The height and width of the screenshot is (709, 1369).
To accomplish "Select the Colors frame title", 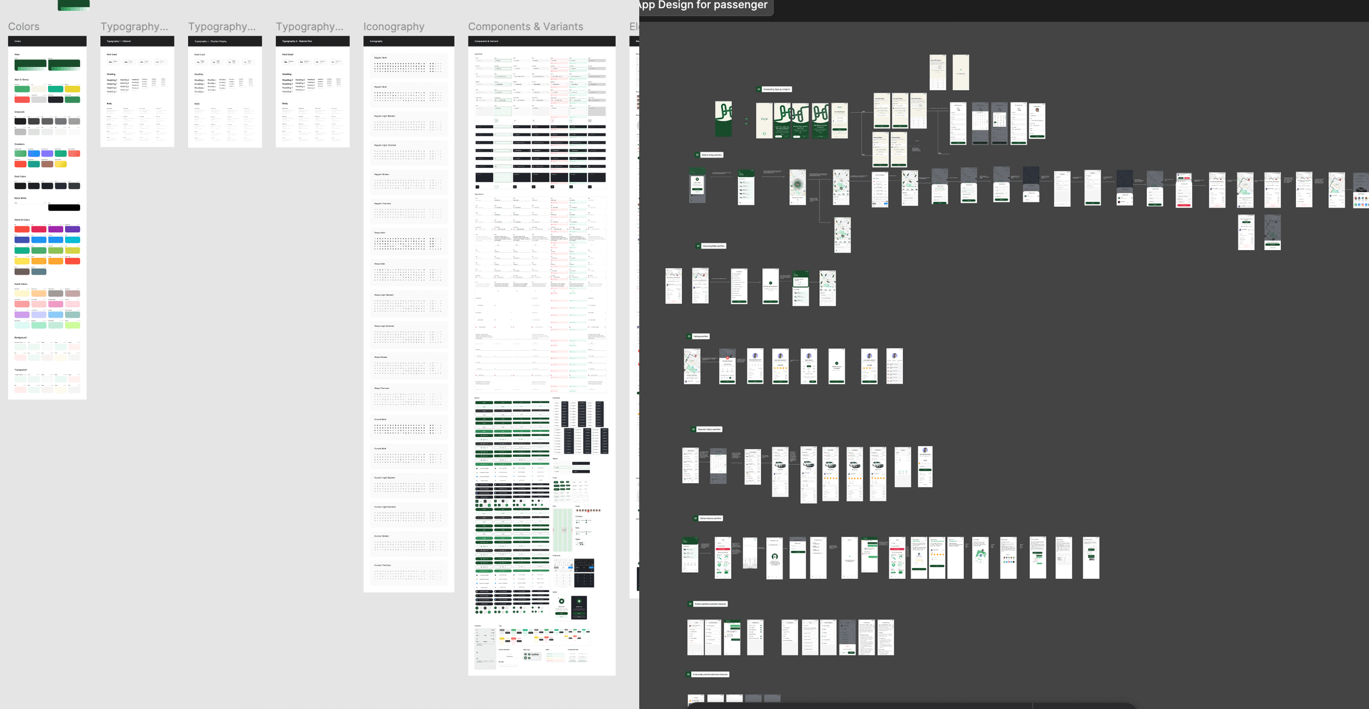I will coord(24,26).
